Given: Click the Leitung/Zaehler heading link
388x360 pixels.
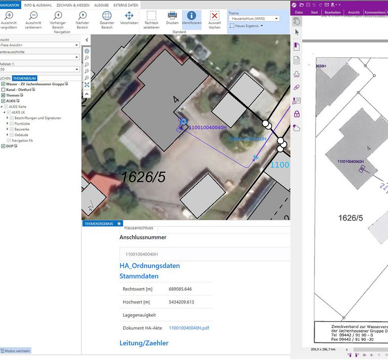Looking at the screenshot, I should click(x=144, y=343).
